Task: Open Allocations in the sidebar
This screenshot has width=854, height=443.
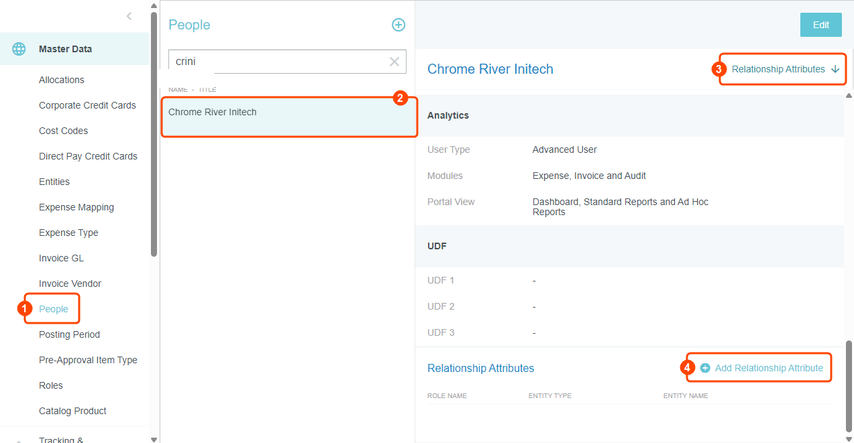Action: coord(62,80)
